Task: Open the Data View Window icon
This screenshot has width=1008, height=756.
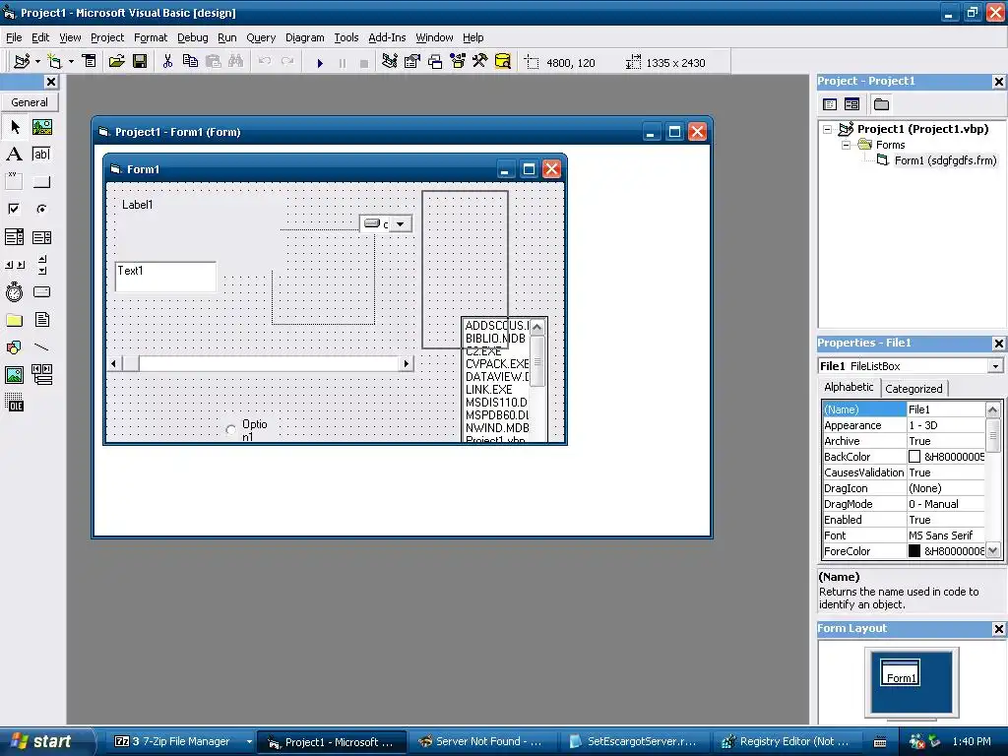Action: point(503,62)
